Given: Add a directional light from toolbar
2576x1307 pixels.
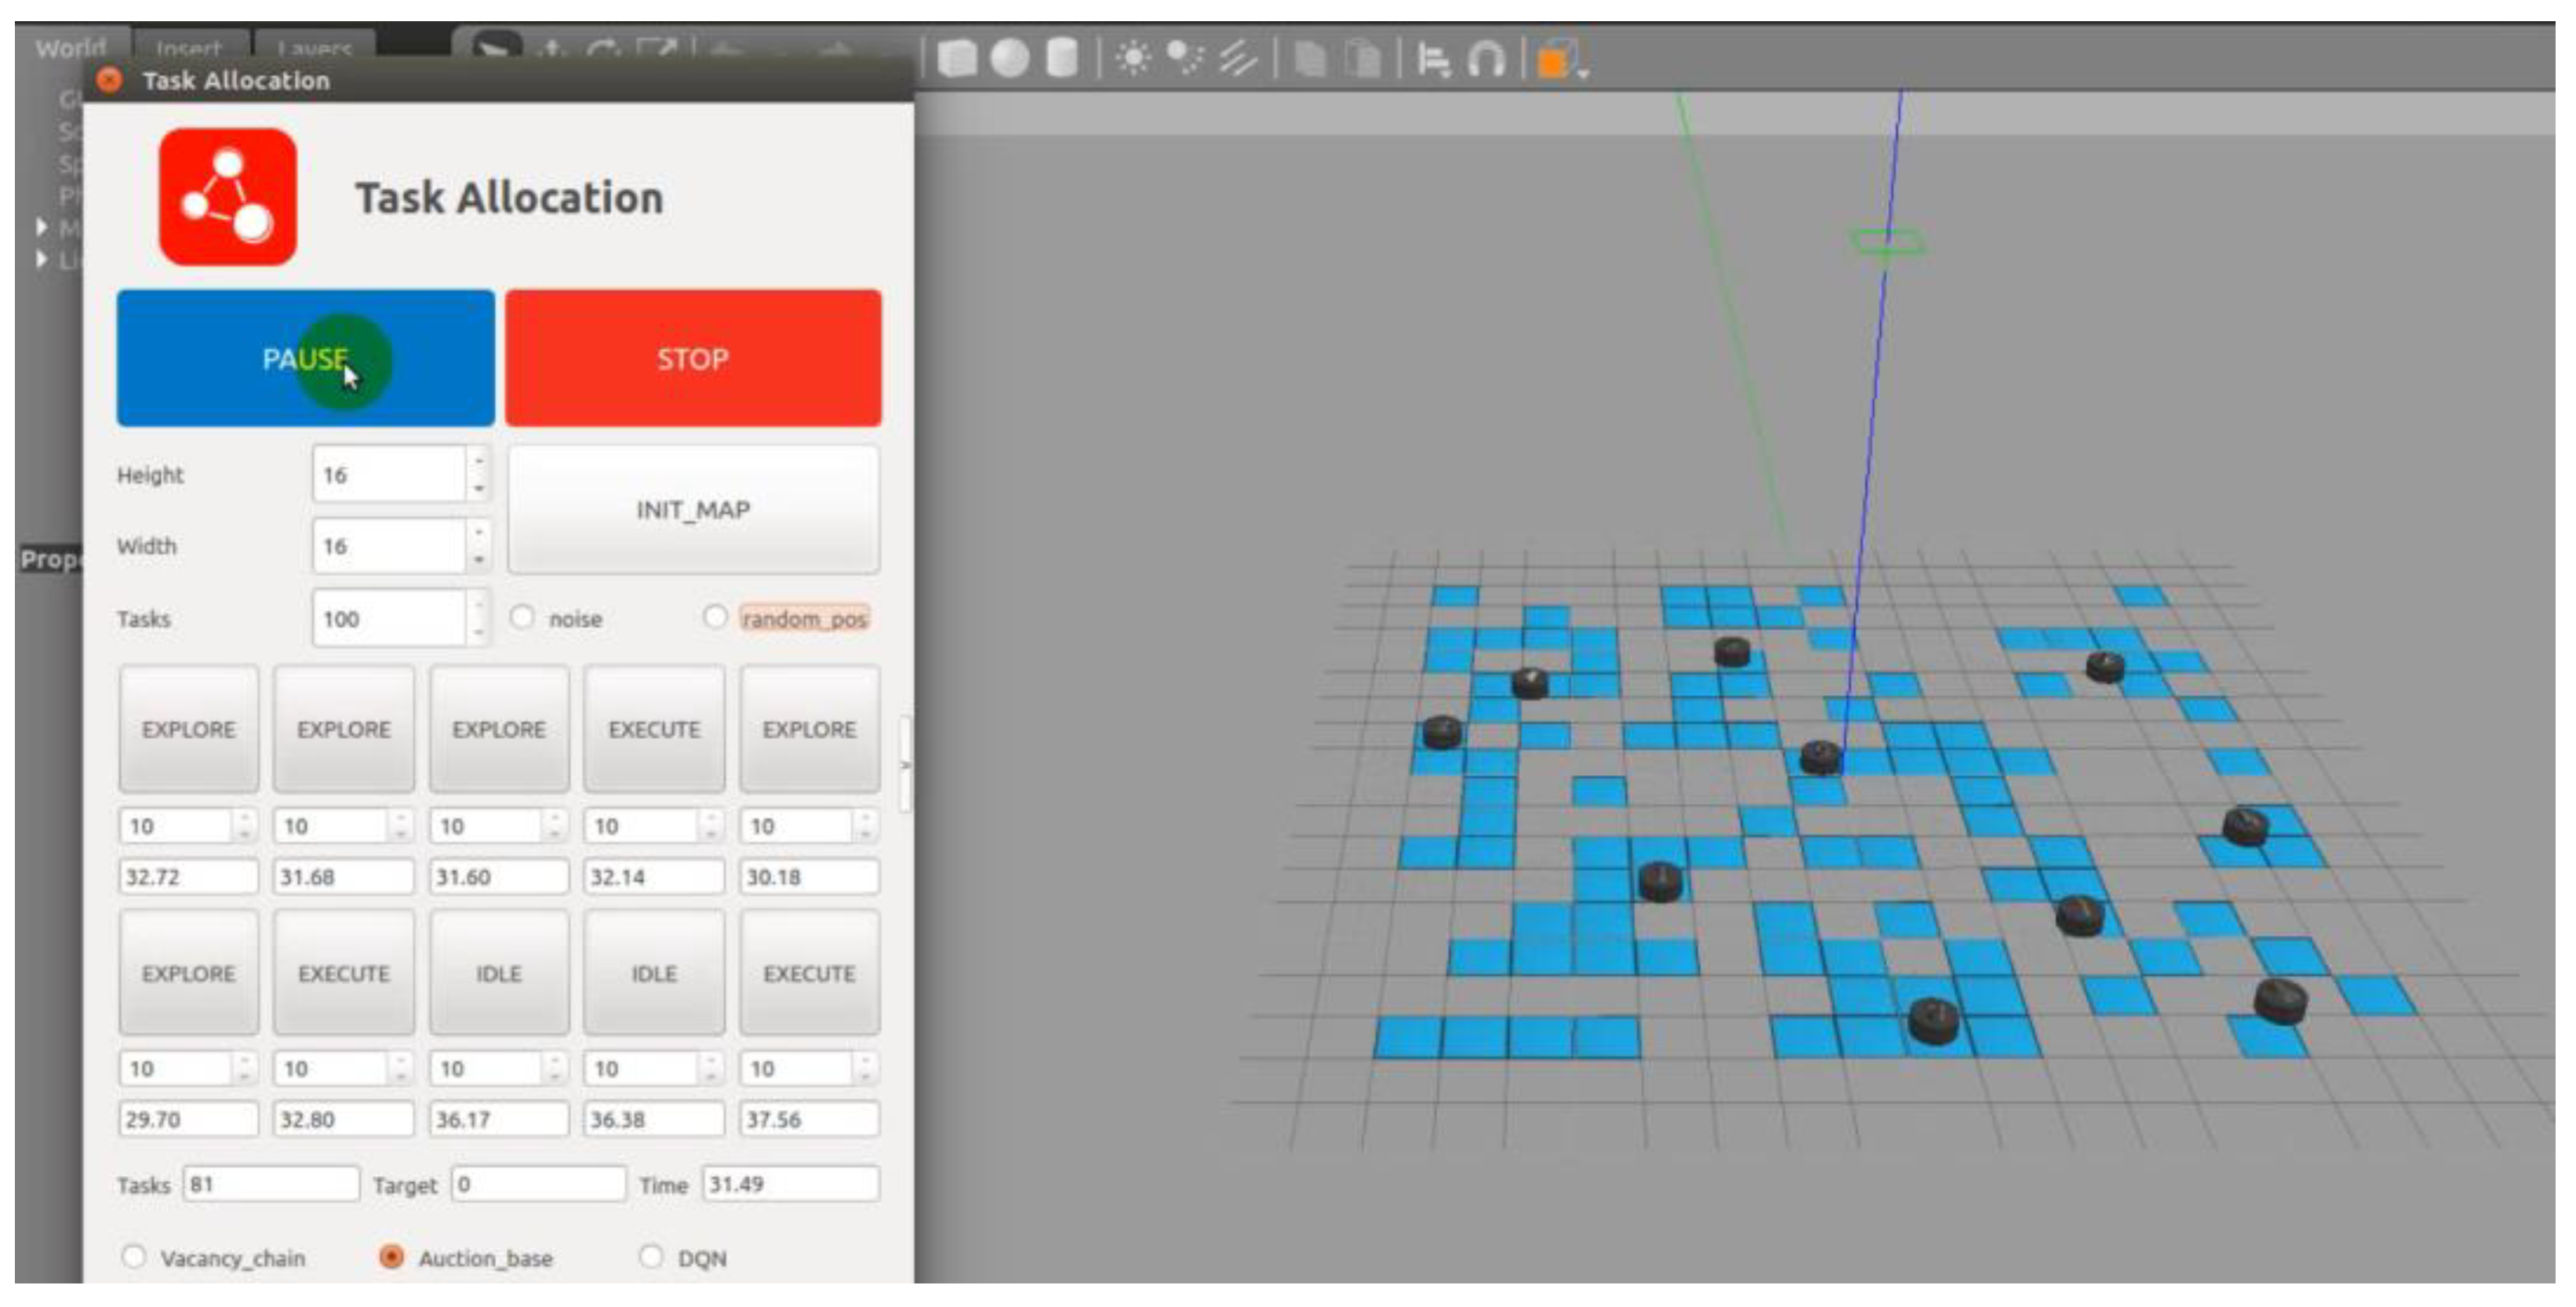Looking at the screenshot, I should click(1238, 59).
